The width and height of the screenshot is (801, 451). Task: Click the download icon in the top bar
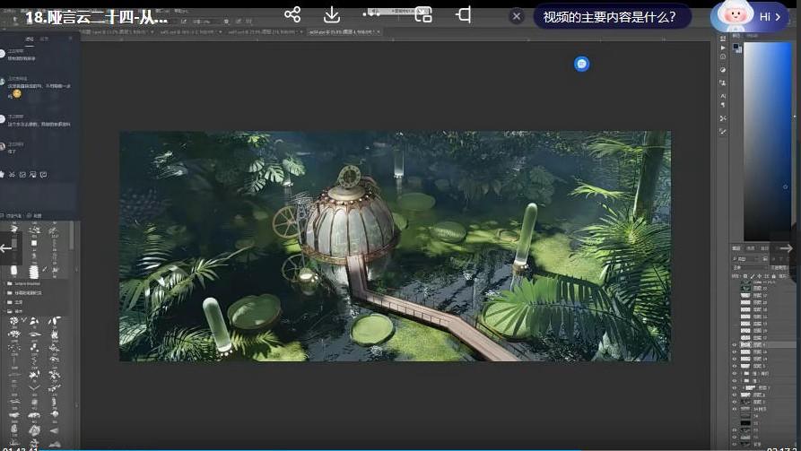(332, 14)
